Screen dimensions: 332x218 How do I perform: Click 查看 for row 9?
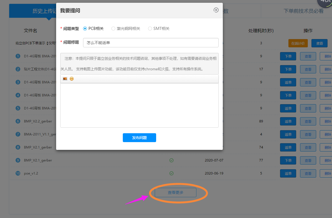[x=308, y=160]
